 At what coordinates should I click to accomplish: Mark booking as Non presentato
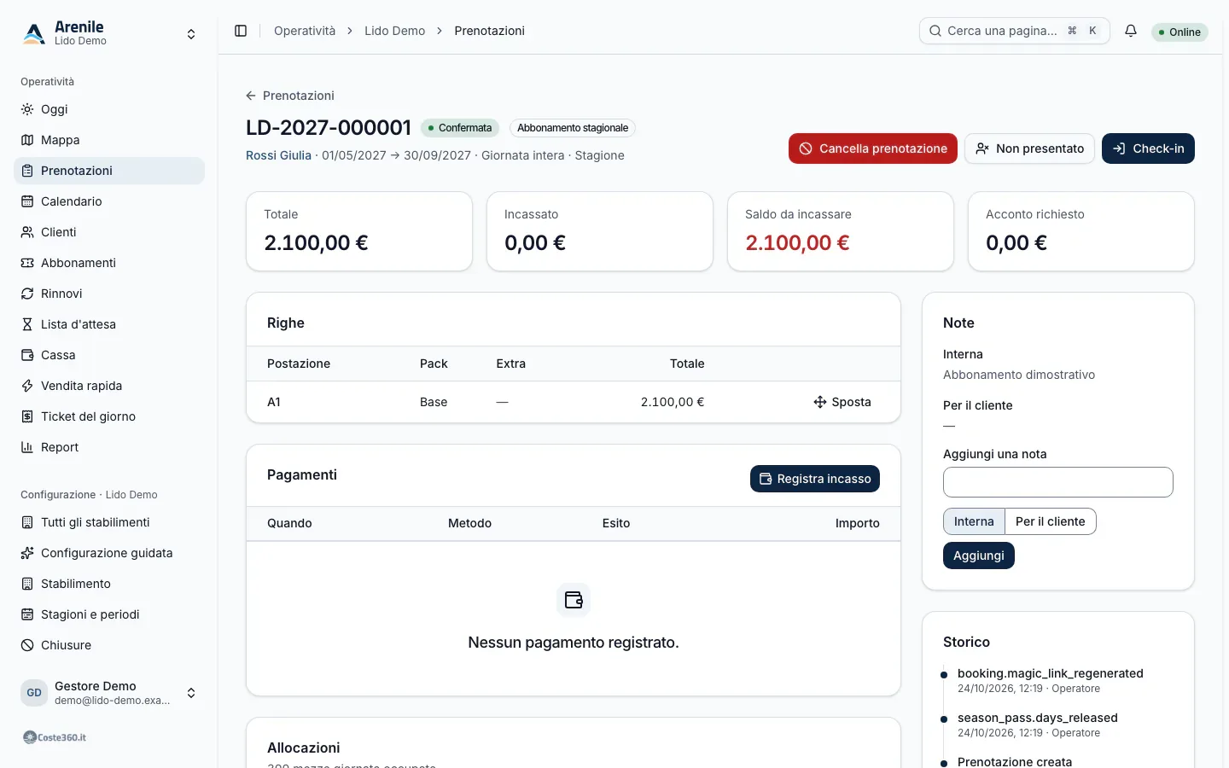pyautogui.click(x=1029, y=148)
